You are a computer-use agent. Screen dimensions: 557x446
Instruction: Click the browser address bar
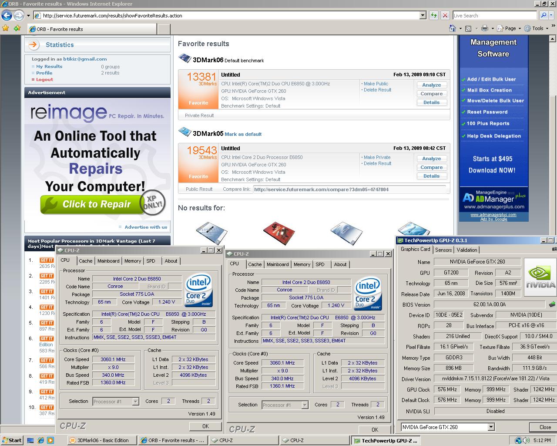tap(226, 15)
